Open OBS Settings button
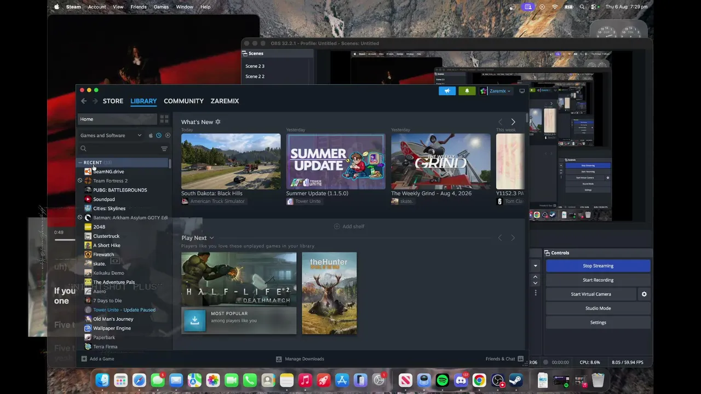 coord(598,323)
